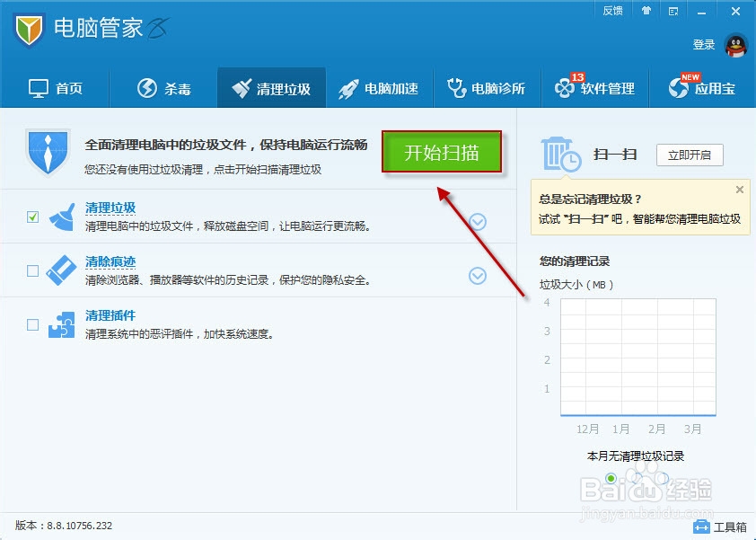This screenshot has width=756, height=540.
Task: Click the blue shield scan icon
Action: click(47, 151)
